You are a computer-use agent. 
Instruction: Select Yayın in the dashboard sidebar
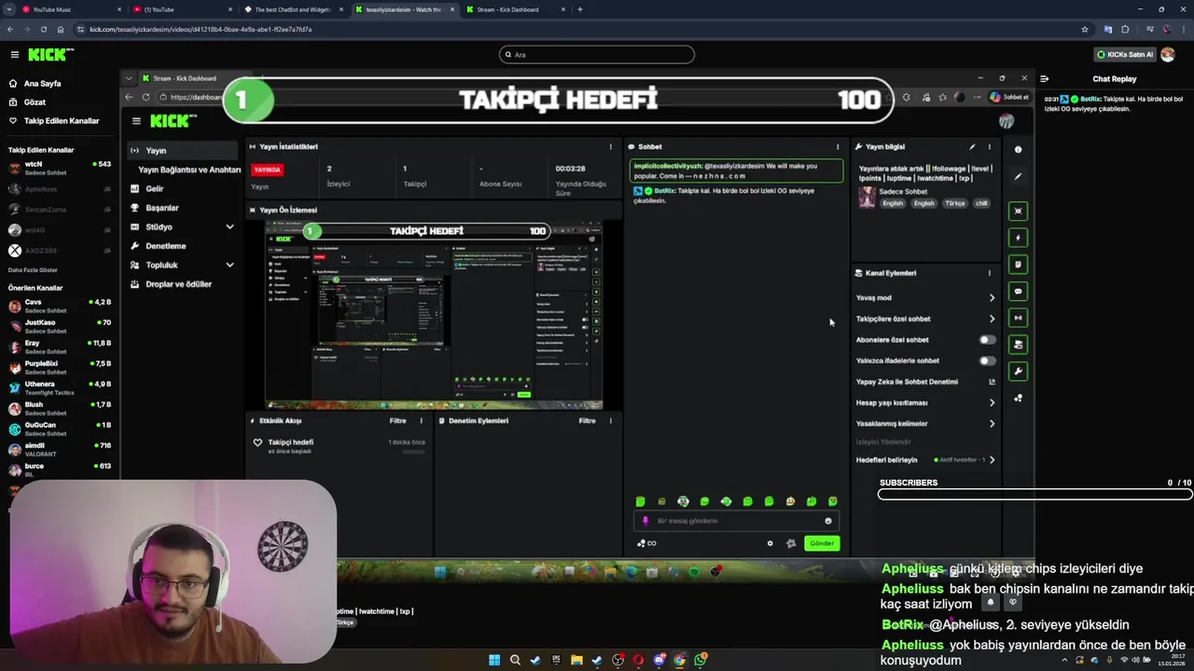(x=183, y=150)
